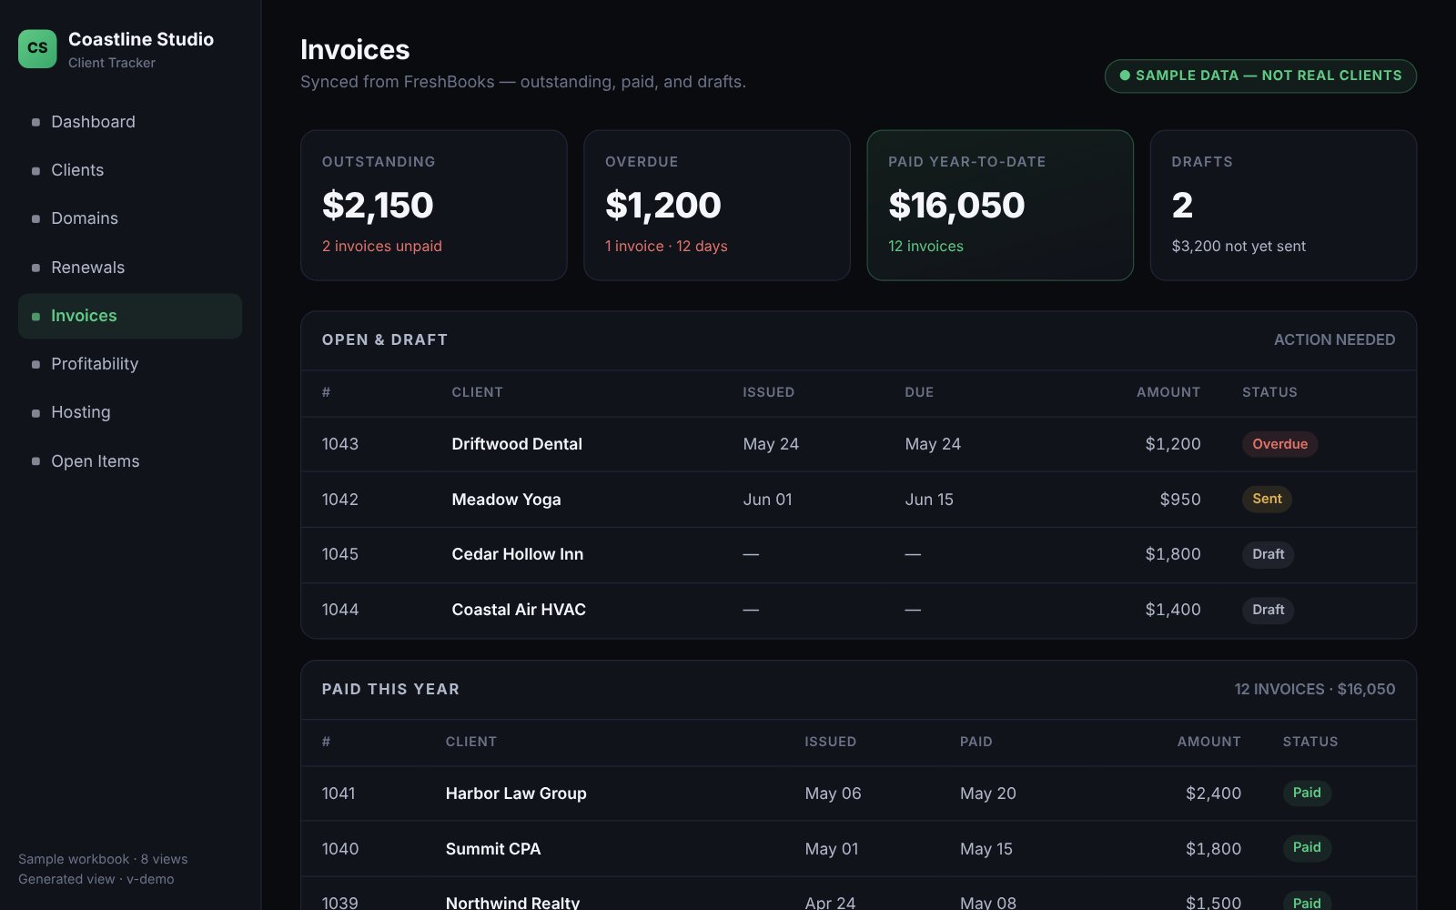The image size is (1456, 910).
Task: Click the Draft badge on Coastal Air HVAC
Action: click(1268, 610)
